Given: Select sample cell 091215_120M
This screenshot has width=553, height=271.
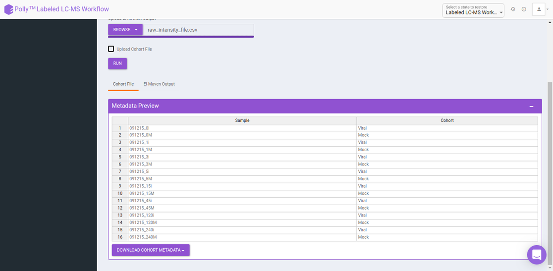Looking at the screenshot, I should point(242,223).
